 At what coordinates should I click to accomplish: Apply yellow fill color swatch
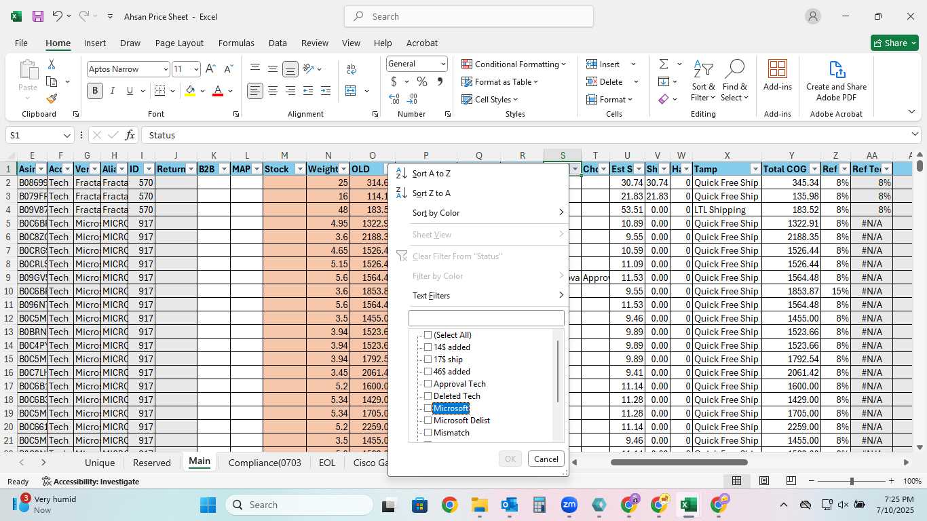(x=190, y=91)
